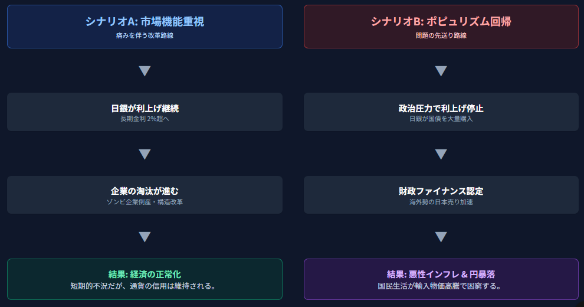Select the 結果: 経済の正常化 result heading
Viewport: 584px width, 307px height.
[x=145, y=275]
